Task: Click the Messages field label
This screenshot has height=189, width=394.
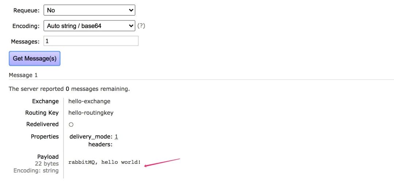Action: [x=25, y=42]
